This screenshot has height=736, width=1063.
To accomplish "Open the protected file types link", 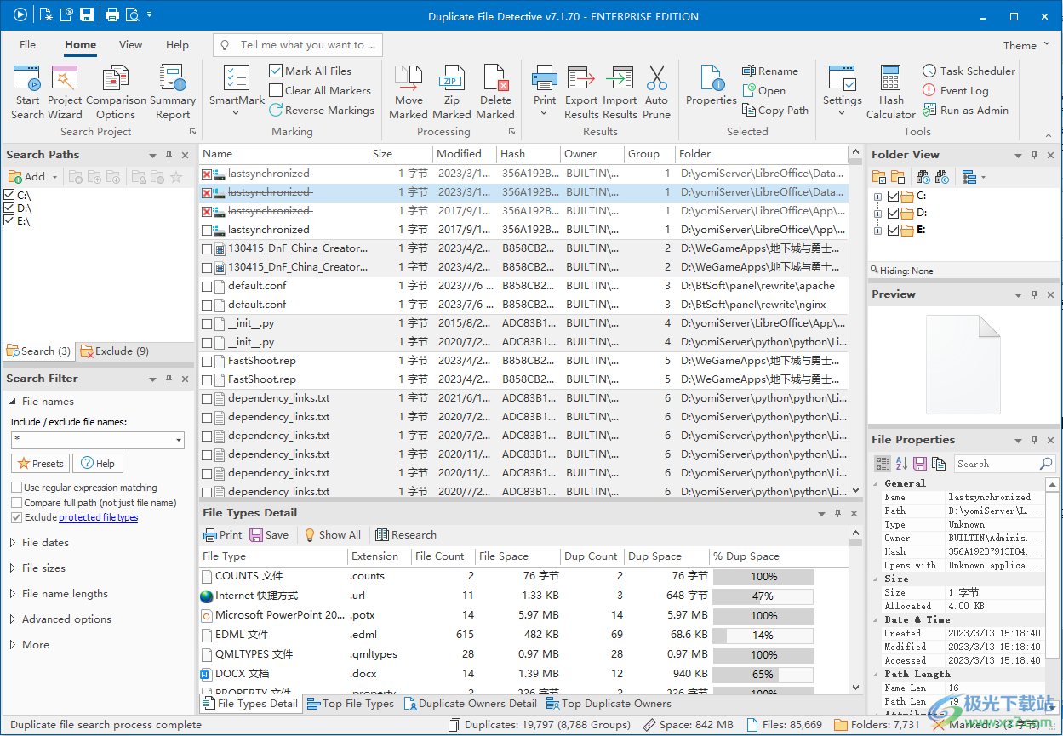I will (x=98, y=517).
